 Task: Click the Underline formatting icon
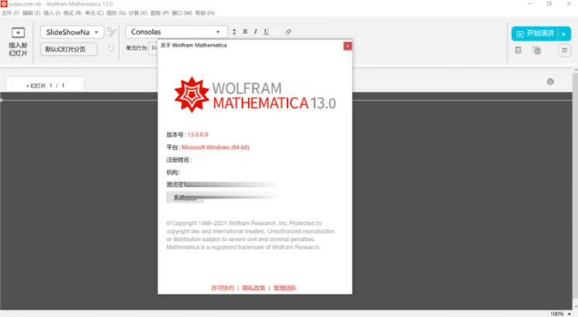(267, 33)
